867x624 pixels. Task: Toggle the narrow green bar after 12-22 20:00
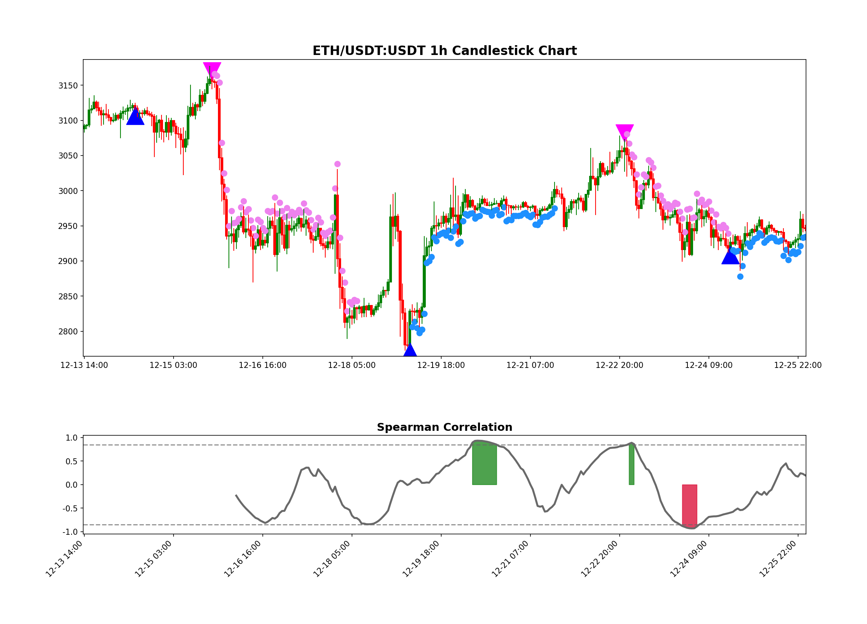point(631,465)
